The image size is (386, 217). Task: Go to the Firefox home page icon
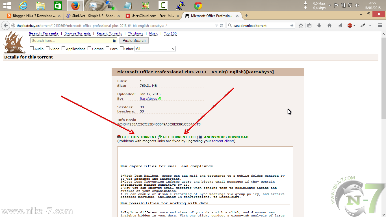click(329, 25)
